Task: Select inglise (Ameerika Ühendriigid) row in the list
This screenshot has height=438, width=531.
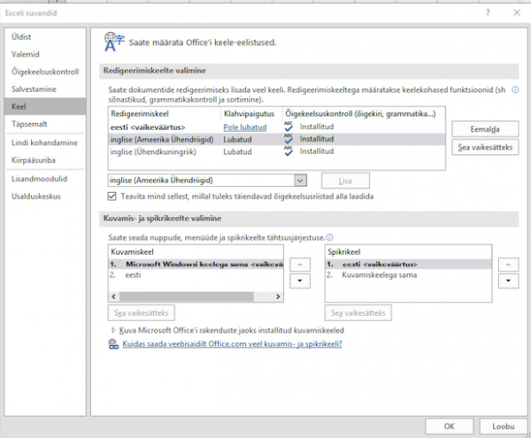Action: tap(277, 139)
